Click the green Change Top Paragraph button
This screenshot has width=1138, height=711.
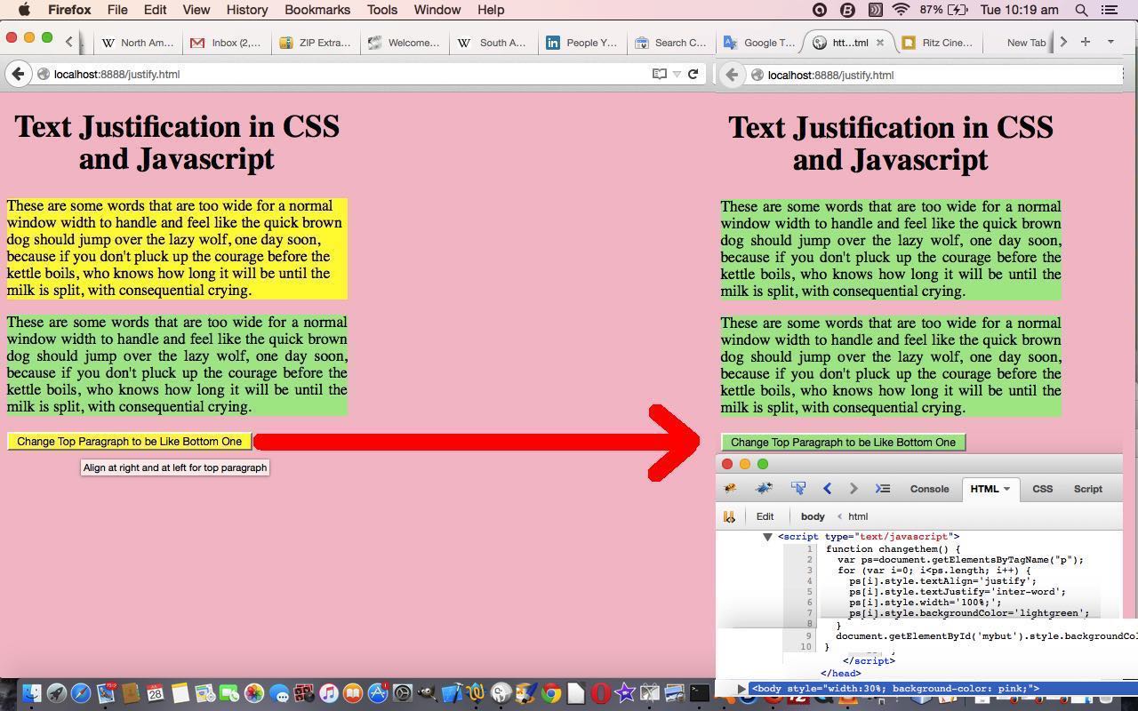(x=843, y=443)
